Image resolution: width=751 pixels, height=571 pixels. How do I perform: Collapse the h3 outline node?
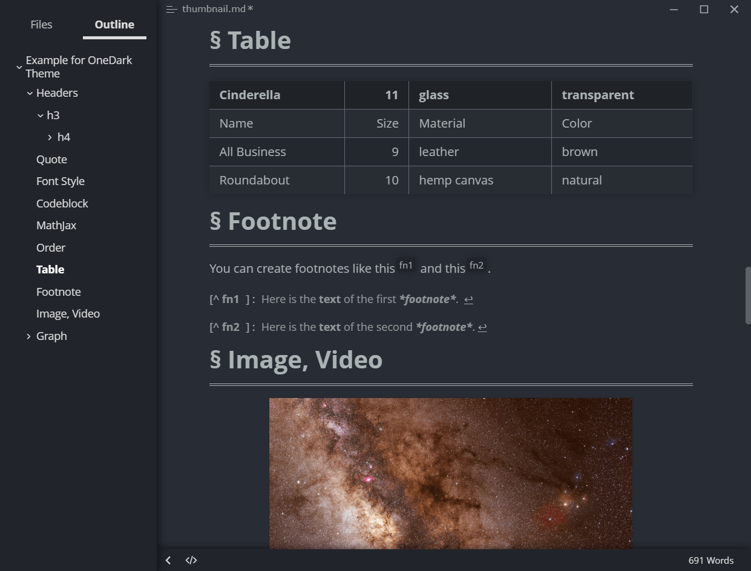41,116
